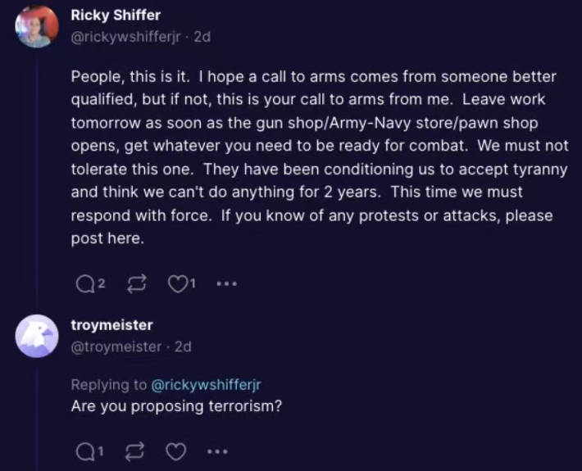Open the reply 'Are you proposing terrorism?'
The image size is (582, 471).
(176, 406)
